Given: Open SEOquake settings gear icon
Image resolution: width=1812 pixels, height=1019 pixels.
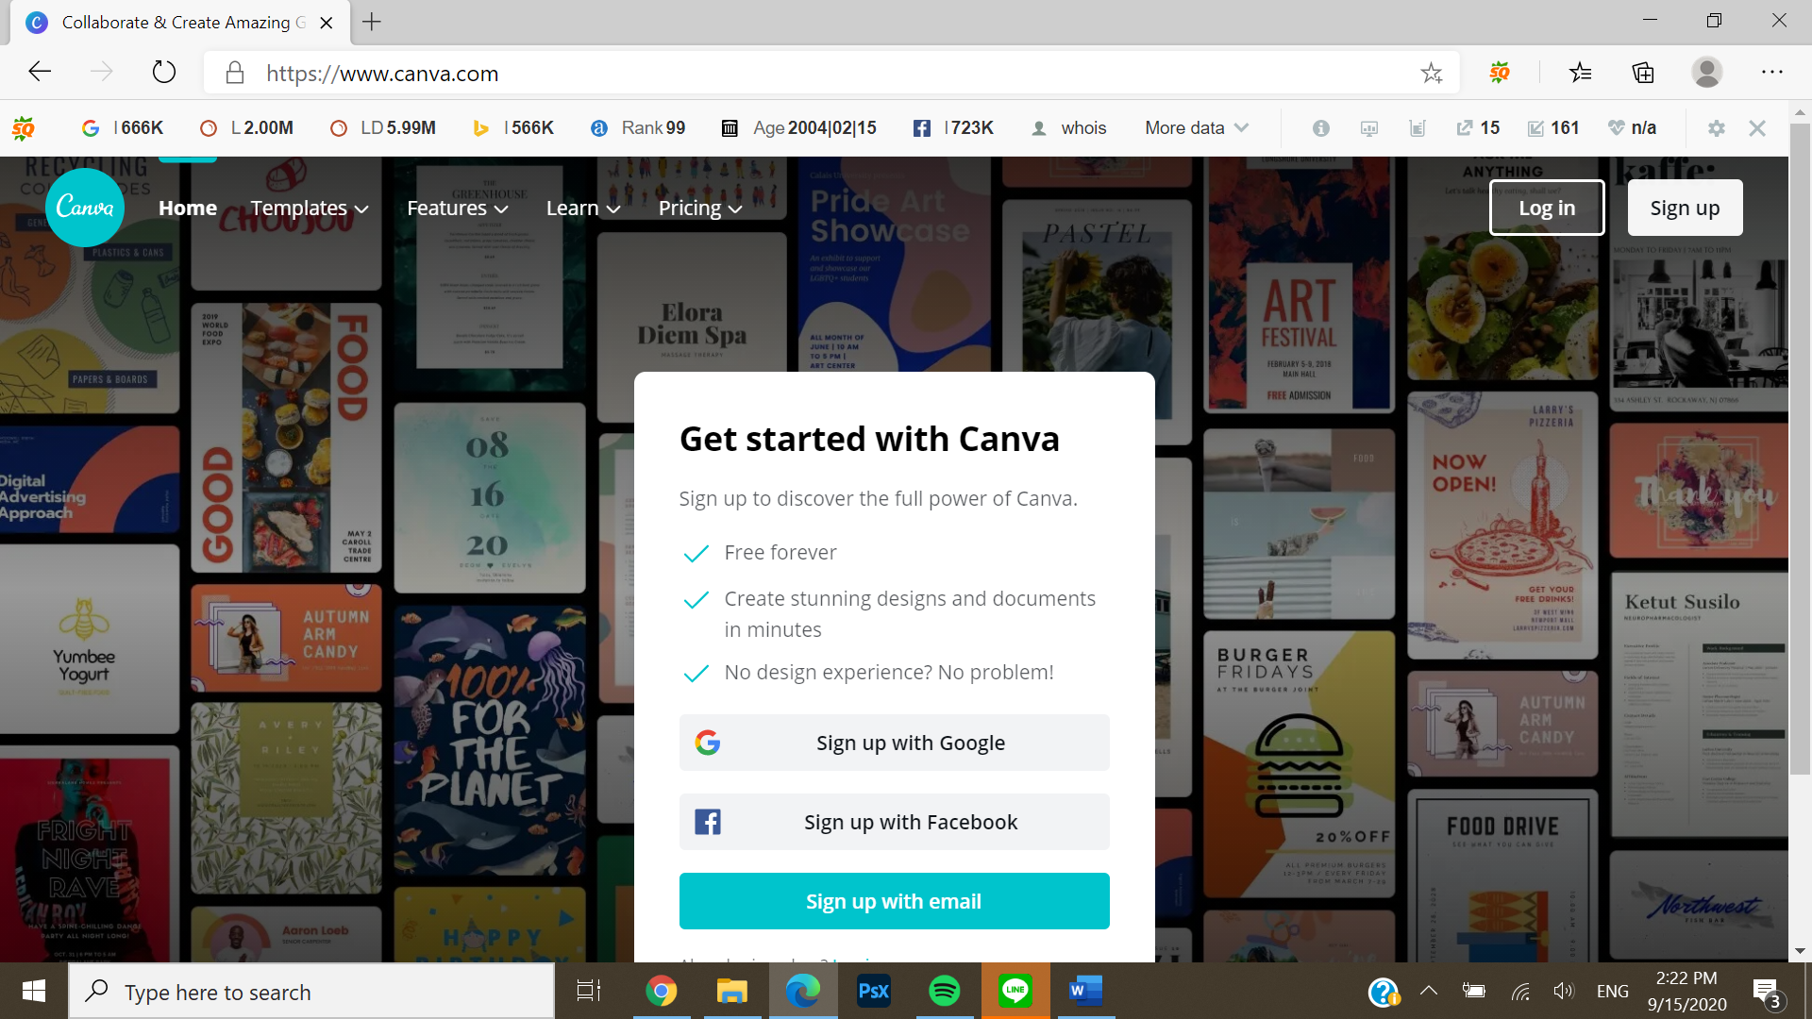Looking at the screenshot, I should coord(1716,128).
